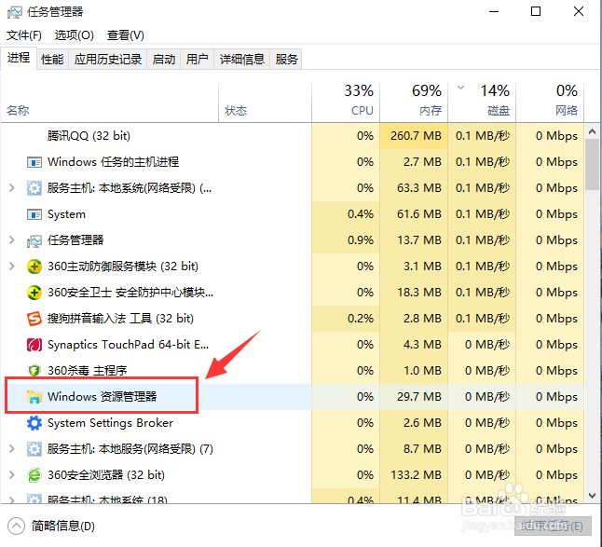Image resolution: width=602 pixels, height=547 pixels.
Task: Switch to the 应用历史记录 tab
Action: [108, 59]
